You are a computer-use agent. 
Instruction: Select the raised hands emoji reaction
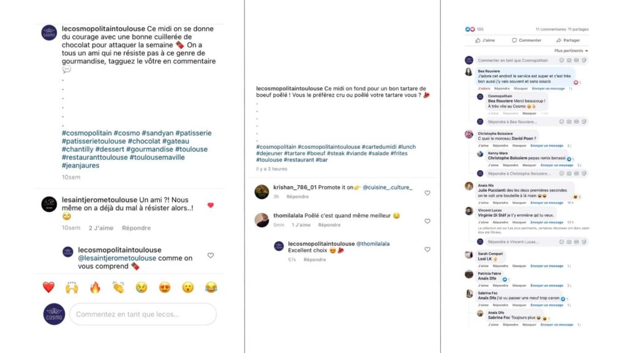tap(72, 287)
